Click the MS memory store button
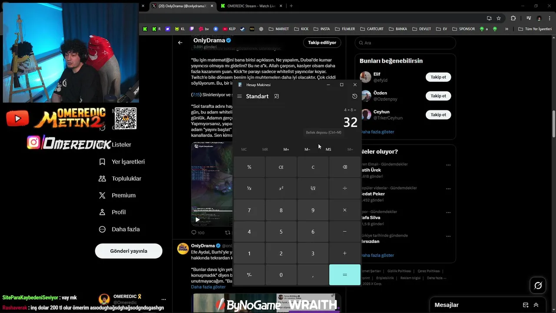 328,149
